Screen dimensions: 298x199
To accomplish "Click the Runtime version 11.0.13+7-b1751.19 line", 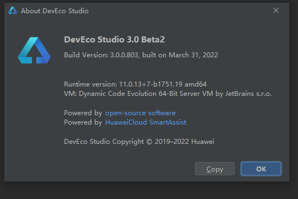I will point(136,84).
